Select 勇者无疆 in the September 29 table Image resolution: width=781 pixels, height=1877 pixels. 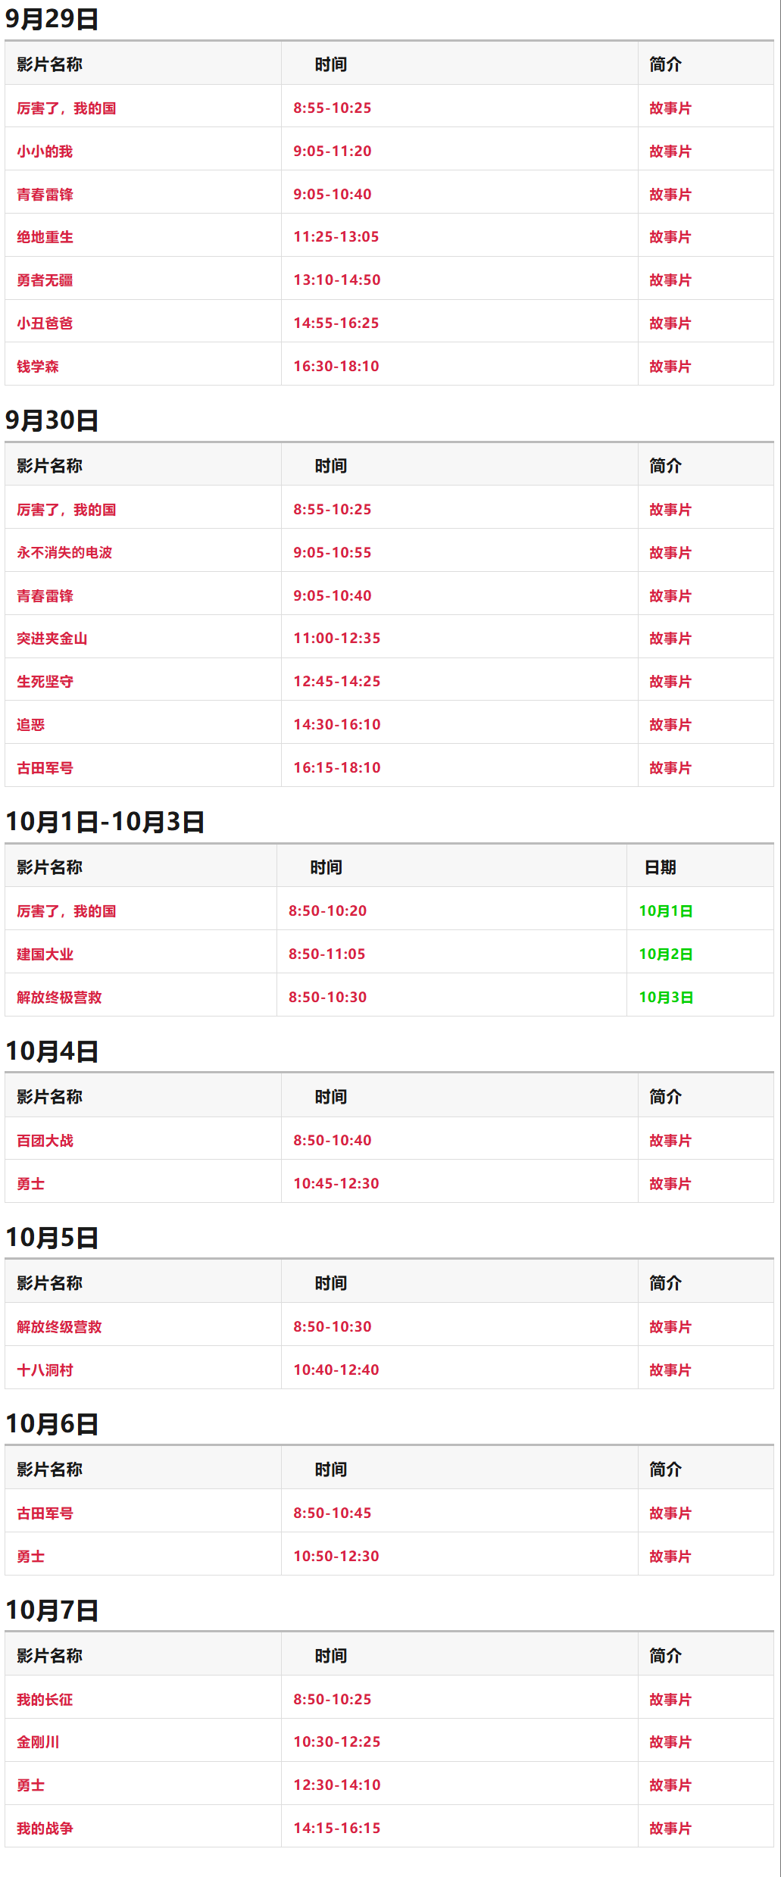(45, 280)
